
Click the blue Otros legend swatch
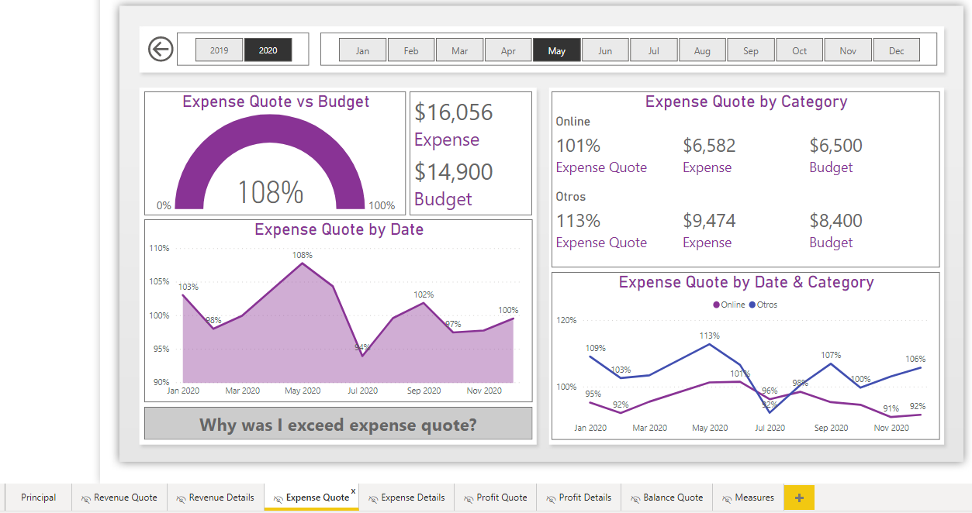(x=752, y=305)
